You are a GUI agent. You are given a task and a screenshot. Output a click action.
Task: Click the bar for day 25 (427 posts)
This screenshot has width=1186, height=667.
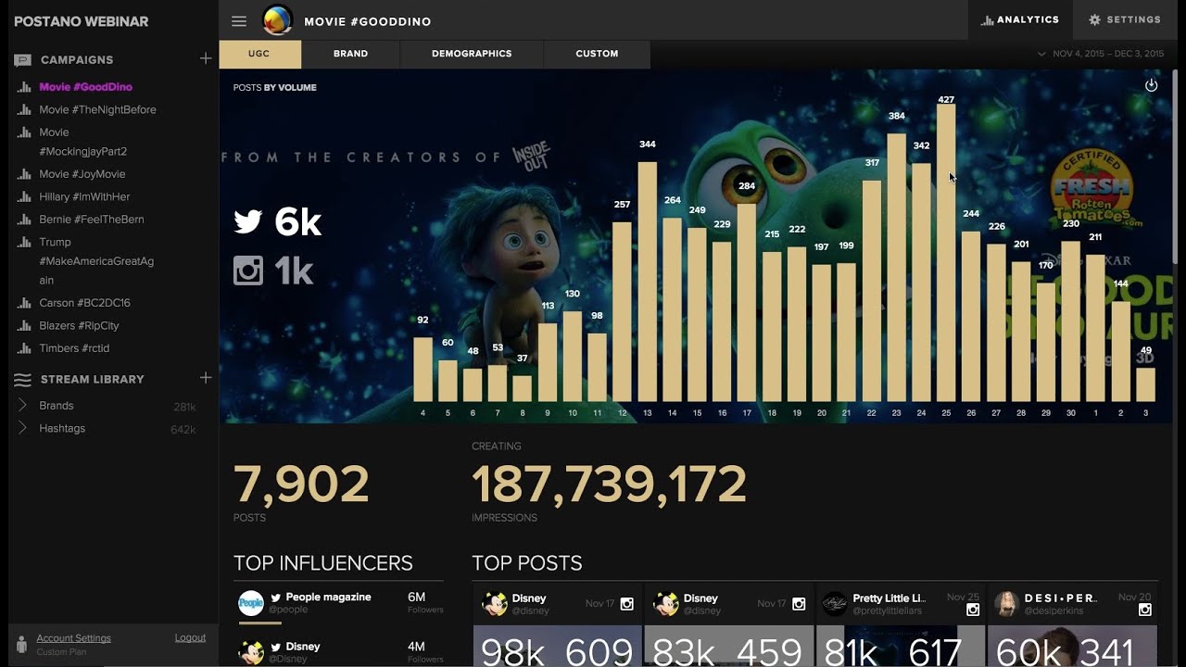coord(946,252)
